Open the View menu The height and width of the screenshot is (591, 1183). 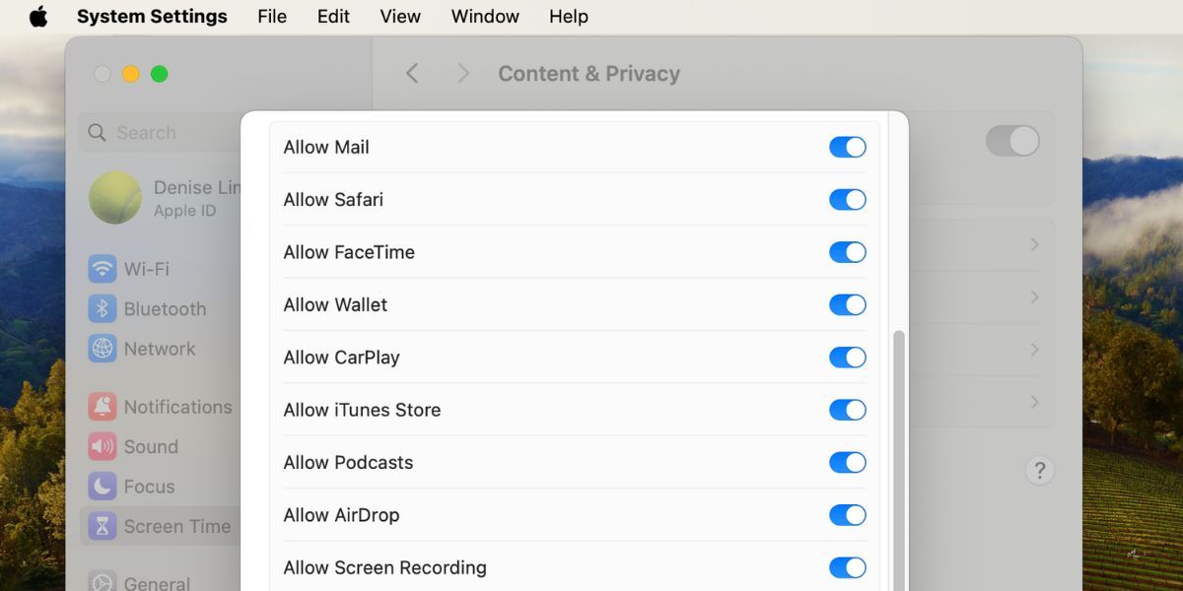coord(399,16)
